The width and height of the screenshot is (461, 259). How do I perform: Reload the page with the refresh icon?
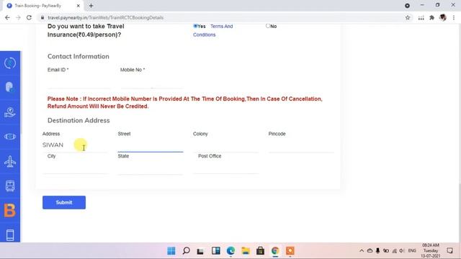coord(29,17)
